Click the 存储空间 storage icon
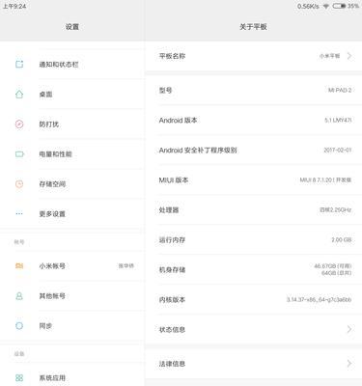The image size is (362, 386). point(19,184)
